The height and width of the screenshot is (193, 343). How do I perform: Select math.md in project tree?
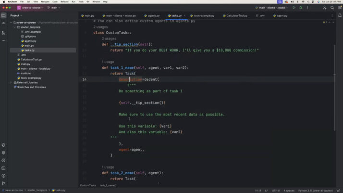coord(24,73)
